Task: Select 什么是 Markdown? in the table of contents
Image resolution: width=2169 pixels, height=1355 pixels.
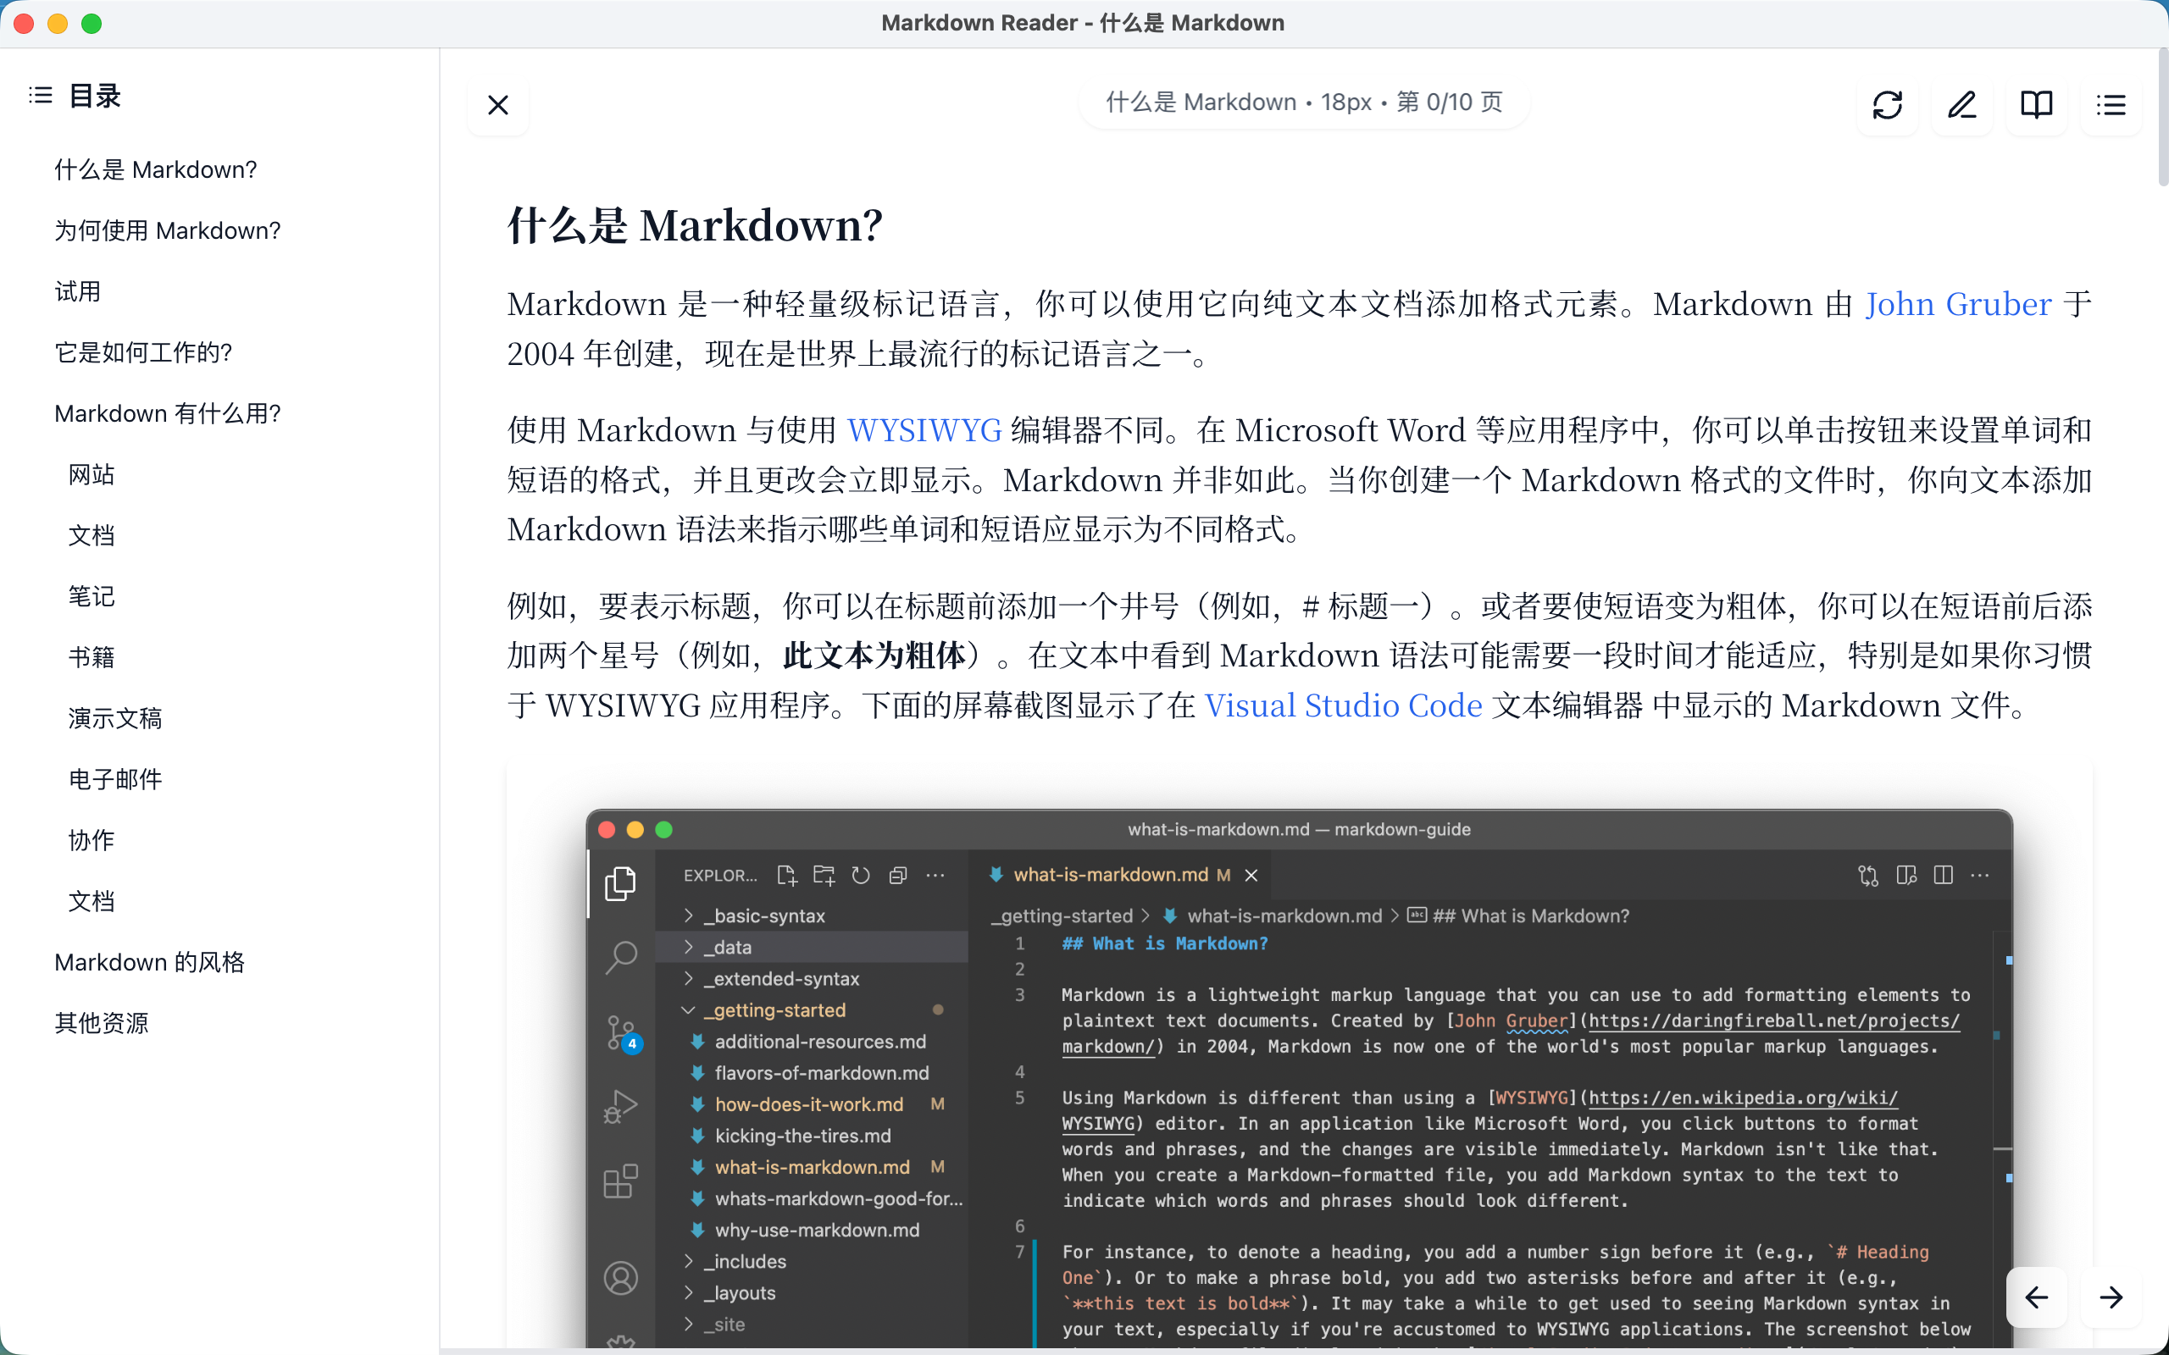Action: coord(155,169)
